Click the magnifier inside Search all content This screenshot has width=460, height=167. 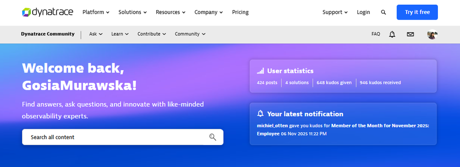click(x=212, y=137)
